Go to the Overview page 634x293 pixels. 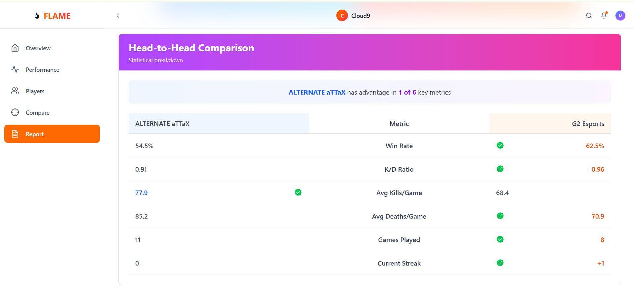52,48
